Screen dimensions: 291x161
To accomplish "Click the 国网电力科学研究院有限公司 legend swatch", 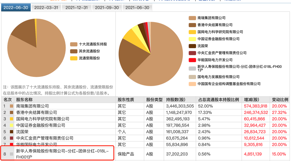I will pyautogui.click(x=192, y=32).
